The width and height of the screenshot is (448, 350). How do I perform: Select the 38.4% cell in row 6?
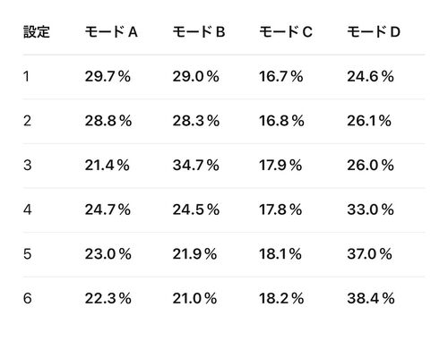click(371, 298)
